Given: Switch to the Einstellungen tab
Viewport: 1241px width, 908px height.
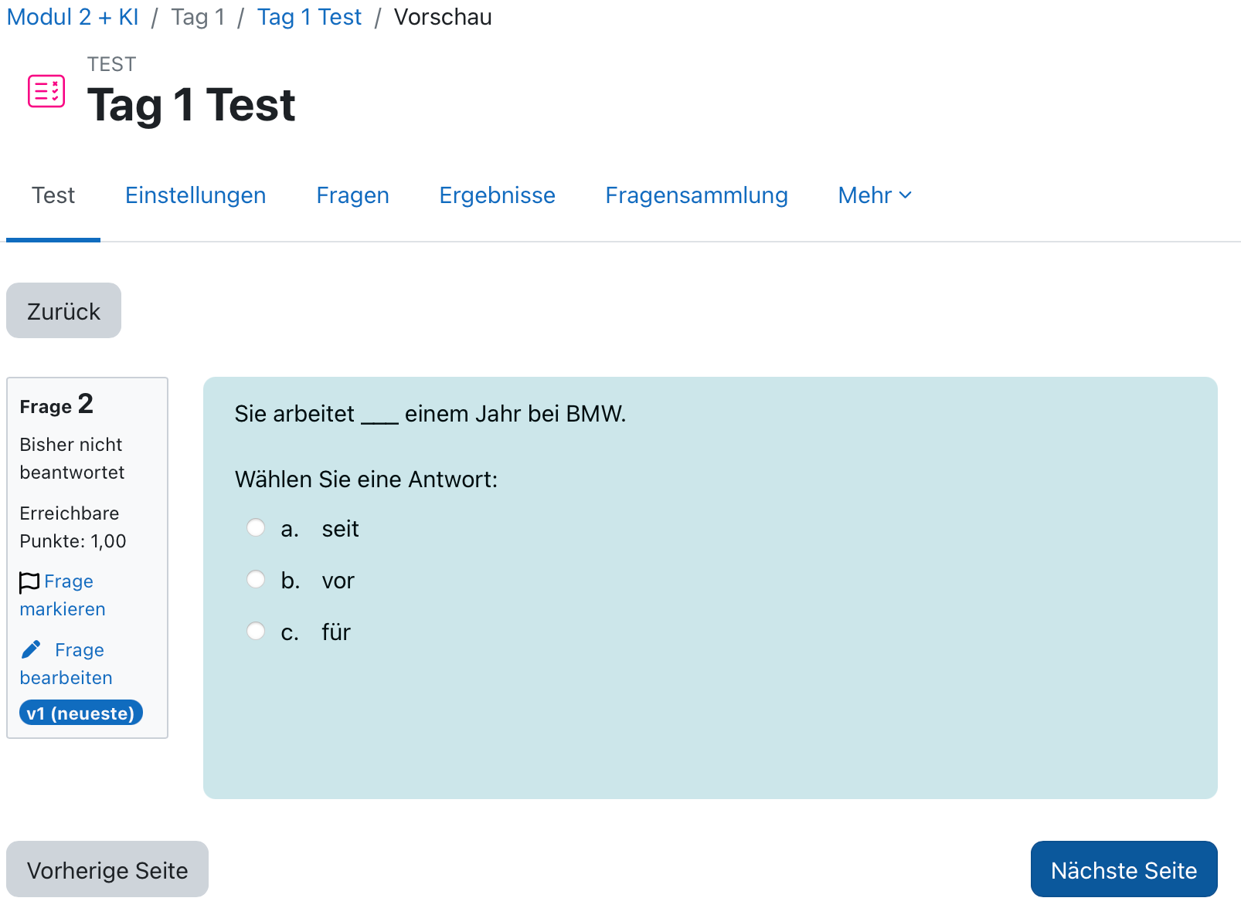Looking at the screenshot, I should 195,195.
